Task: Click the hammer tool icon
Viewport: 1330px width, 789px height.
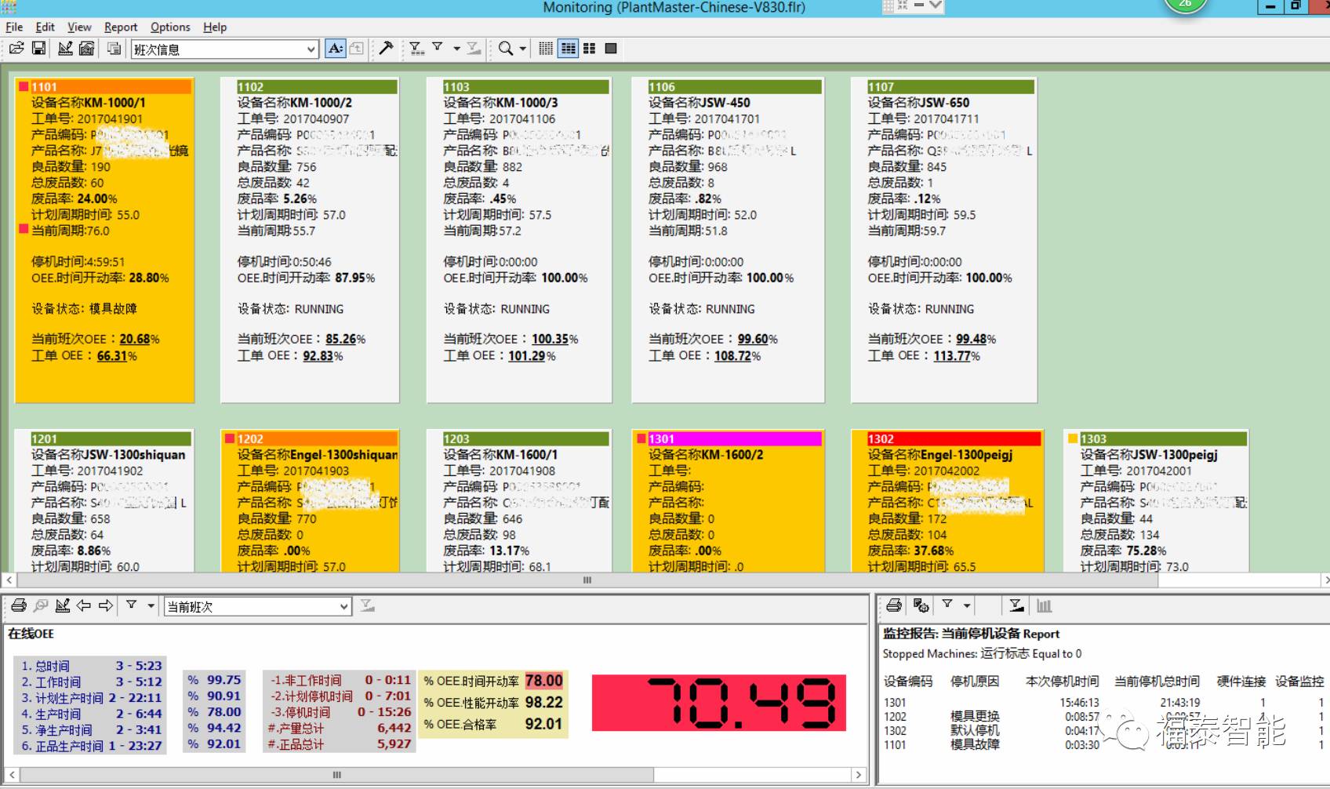Action: pos(386,49)
